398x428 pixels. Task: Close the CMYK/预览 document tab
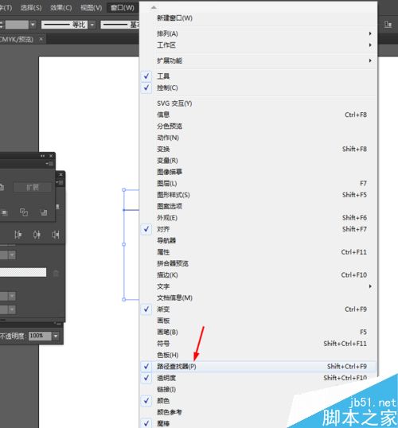[x=41, y=39]
